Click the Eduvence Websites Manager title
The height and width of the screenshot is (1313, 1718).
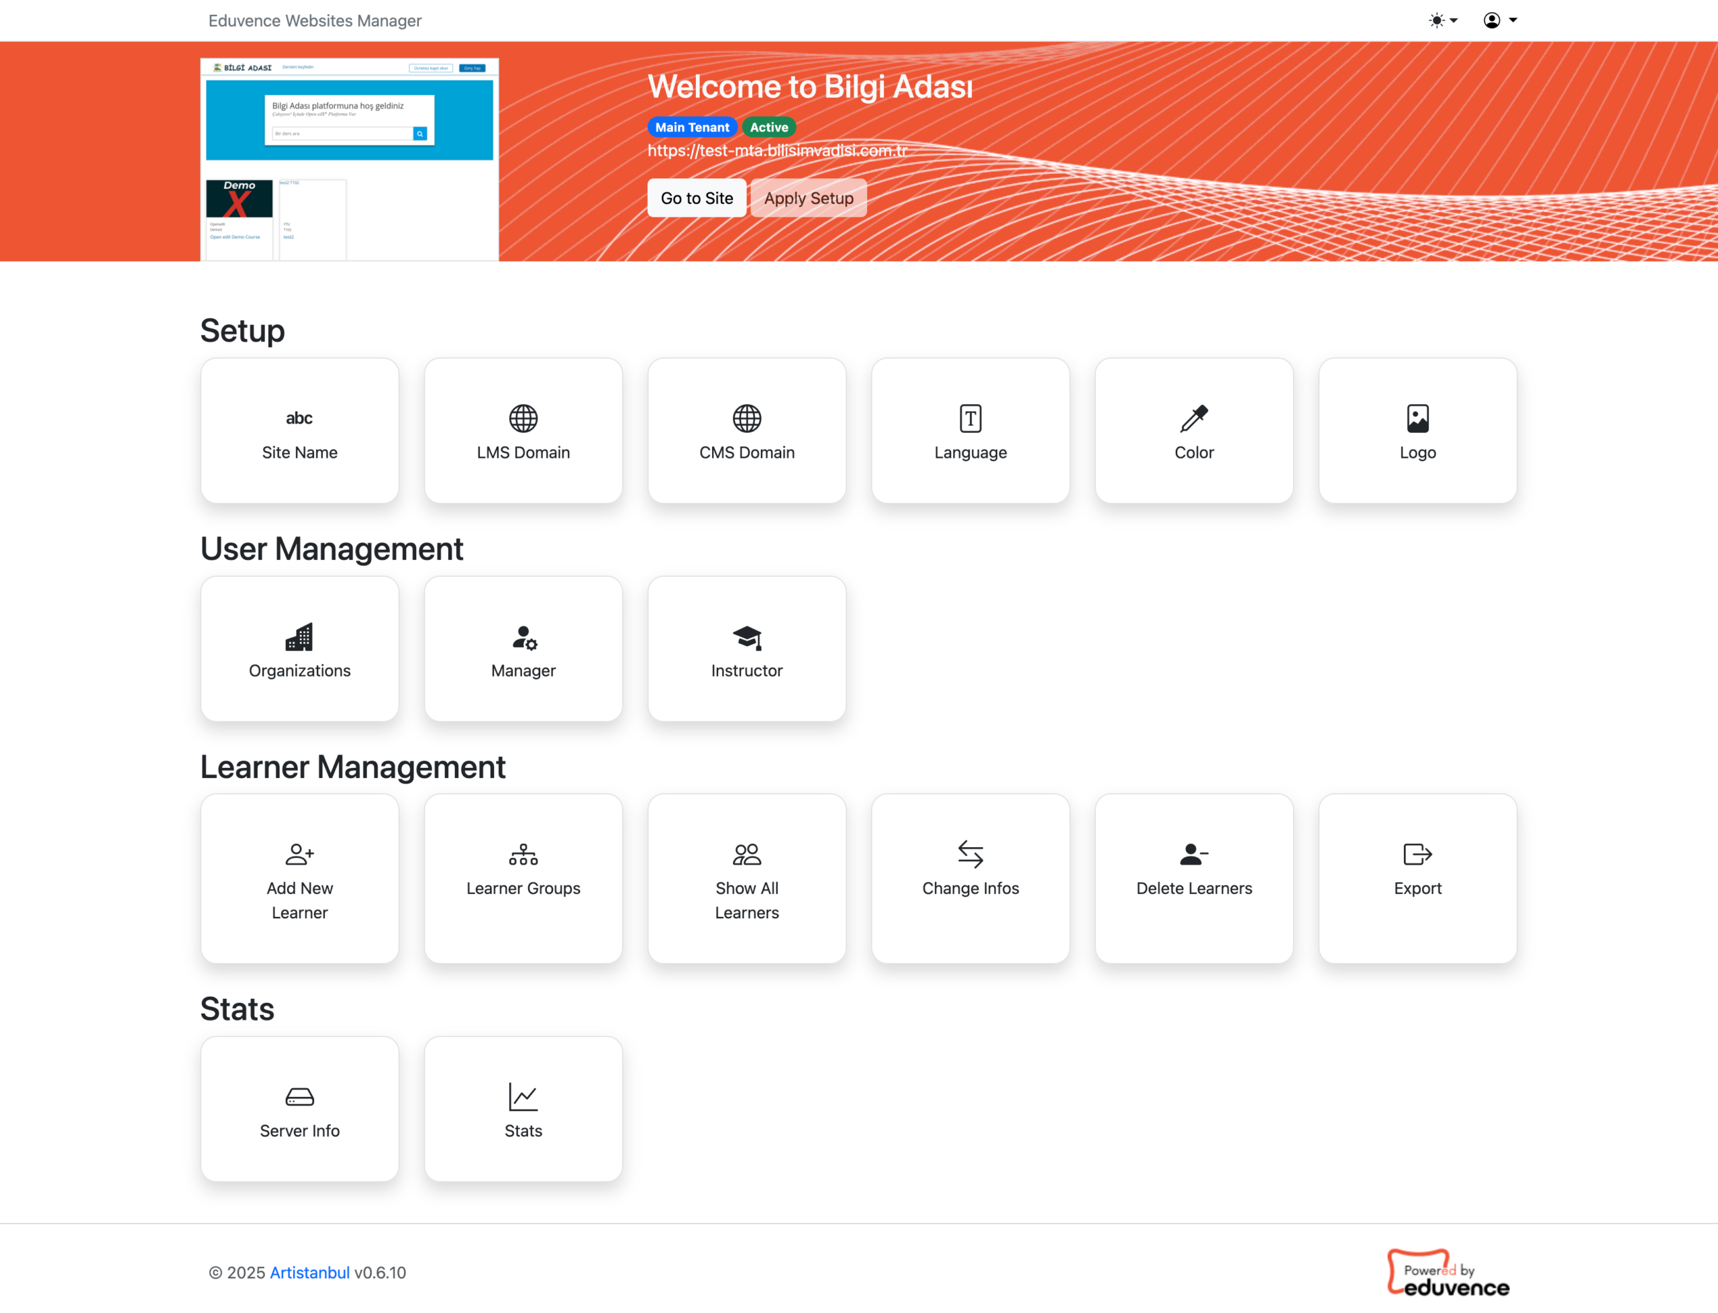coord(315,20)
